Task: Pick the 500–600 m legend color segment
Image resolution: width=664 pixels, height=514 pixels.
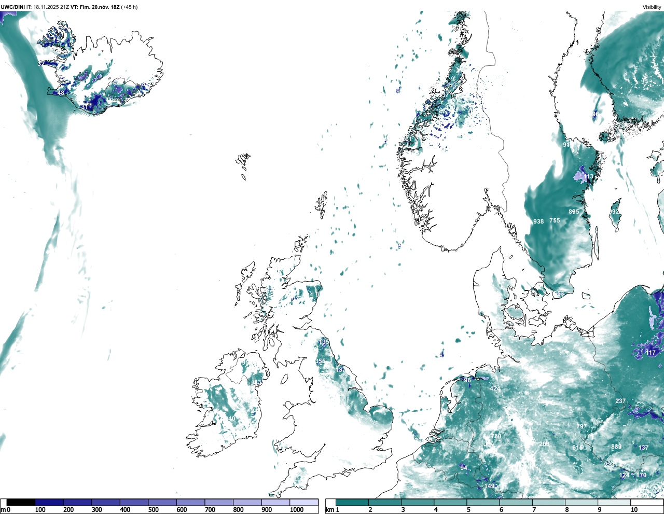Action: click(162, 502)
